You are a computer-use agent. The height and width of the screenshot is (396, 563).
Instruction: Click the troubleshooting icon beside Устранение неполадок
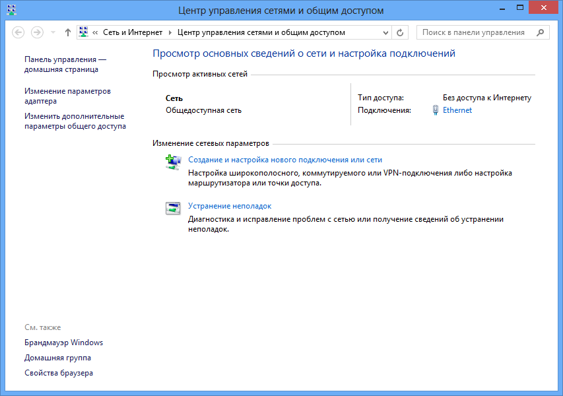[172, 209]
